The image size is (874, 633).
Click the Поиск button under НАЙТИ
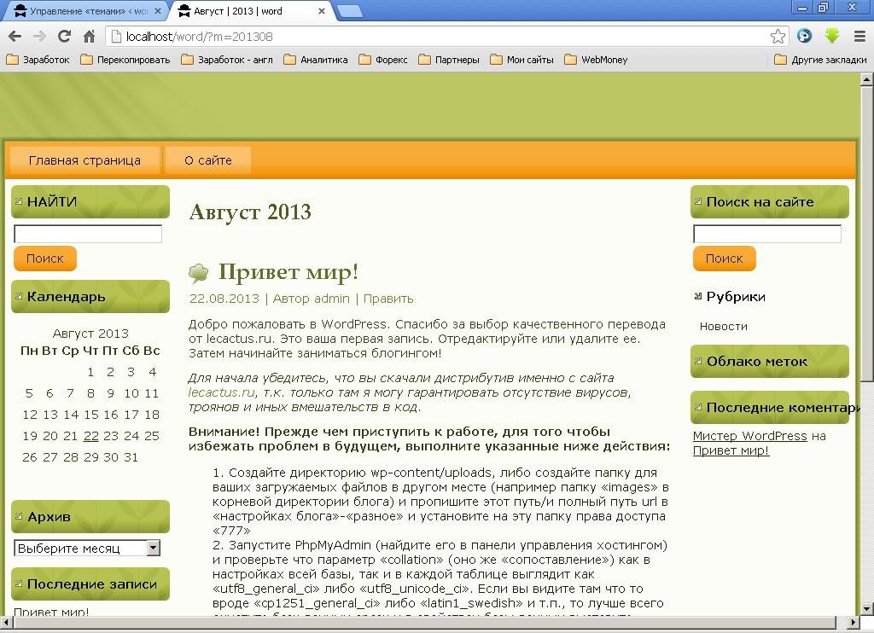click(x=45, y=258)
